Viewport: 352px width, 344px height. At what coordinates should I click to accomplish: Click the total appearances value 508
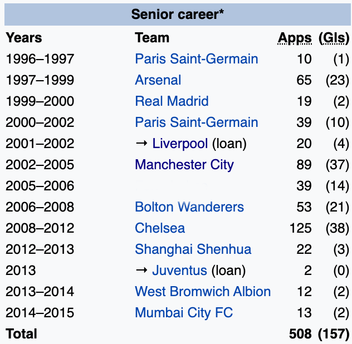point(300,334)
